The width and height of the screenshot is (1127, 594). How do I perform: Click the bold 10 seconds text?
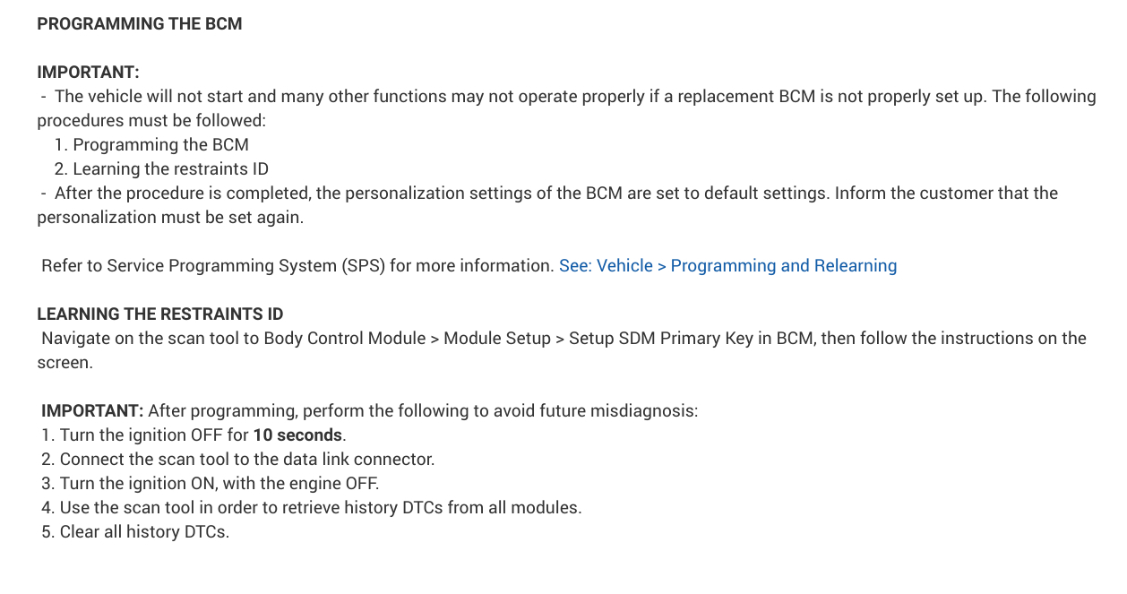(297, 435)
